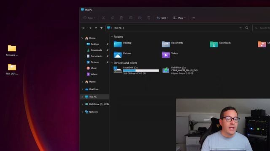This screenshot has height=151, width=270.
Task: Collapse the top Home tree node
Action: click(82, 38)
